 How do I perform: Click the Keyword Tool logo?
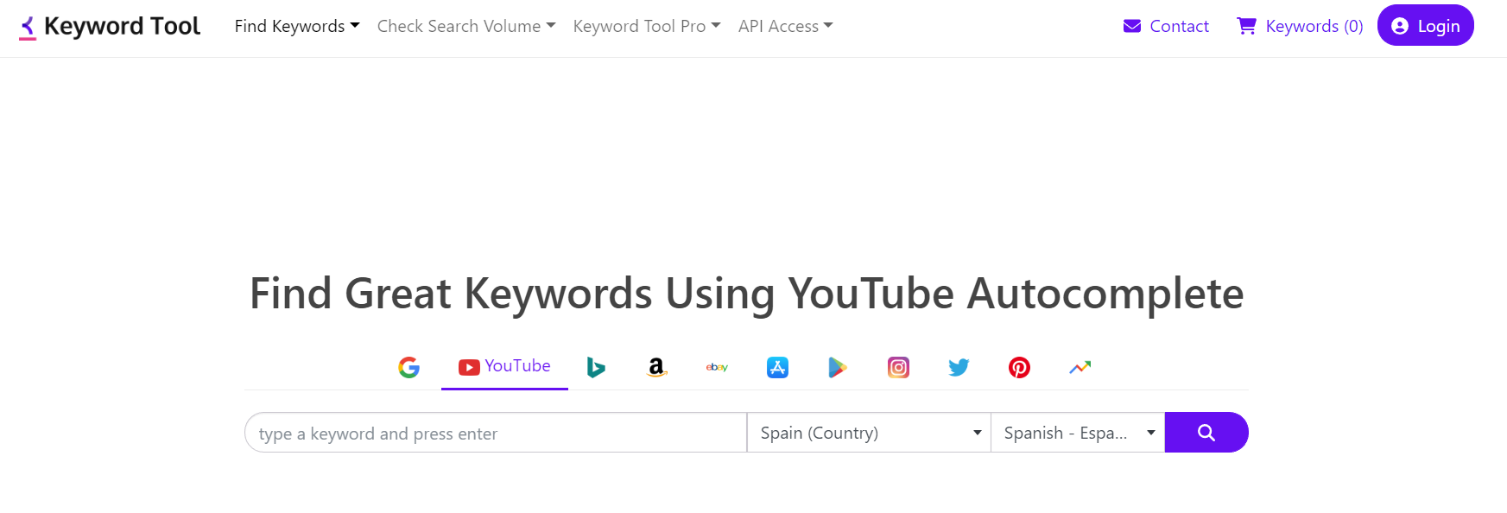tap(110, 27)
